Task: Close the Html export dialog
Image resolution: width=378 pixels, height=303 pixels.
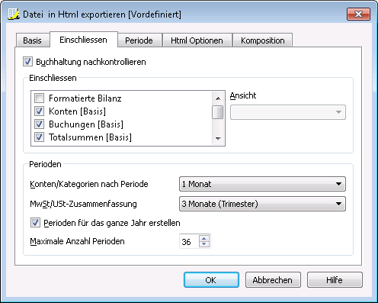Action: pyautogui.click(x=358, y=14)
